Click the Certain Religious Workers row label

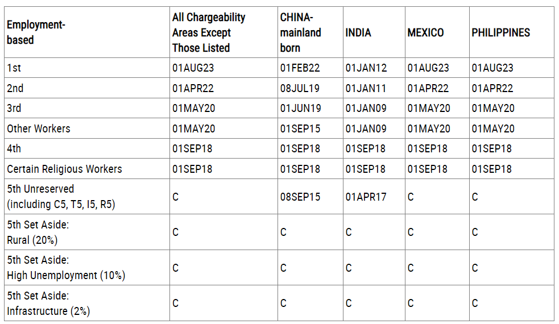click(x=64, y=169)
